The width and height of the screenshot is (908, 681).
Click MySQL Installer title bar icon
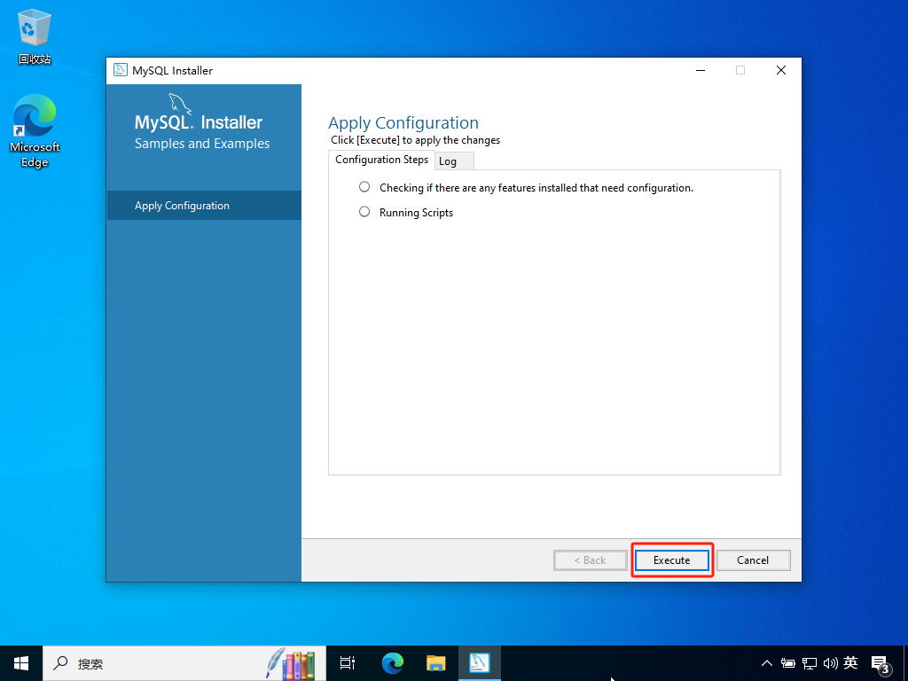pyautogui.click(x=121, y=71)
